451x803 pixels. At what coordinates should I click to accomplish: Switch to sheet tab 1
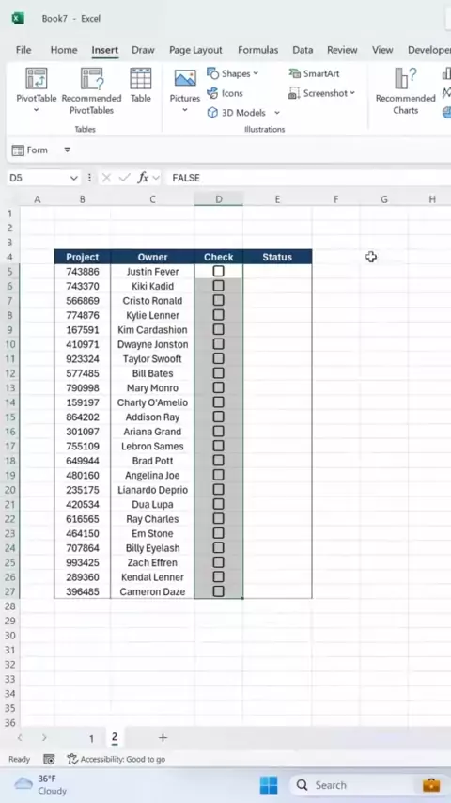point(92,738)
